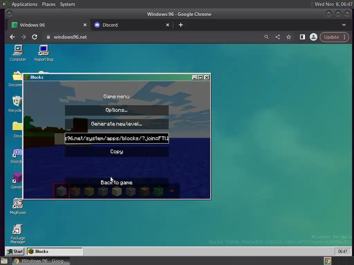Launch the Doordis Discord-style icon
Image resolution: width=354 pixels, height=265 pixels.
pos(17,156)
